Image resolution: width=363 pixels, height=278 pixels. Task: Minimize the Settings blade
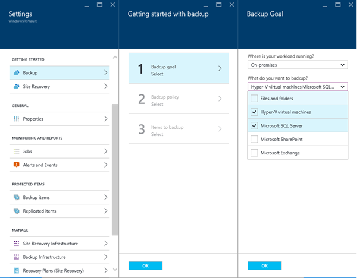[x=86, y=5]
